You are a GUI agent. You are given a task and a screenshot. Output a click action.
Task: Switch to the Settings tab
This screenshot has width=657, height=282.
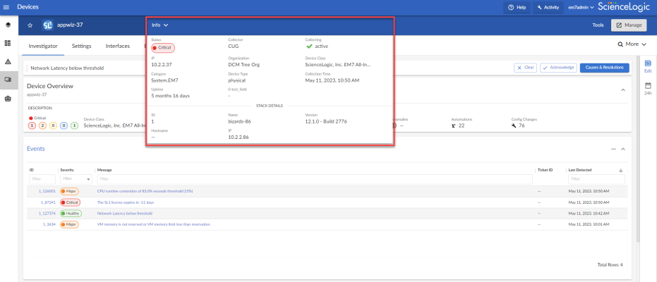click(x=81, y=46)
